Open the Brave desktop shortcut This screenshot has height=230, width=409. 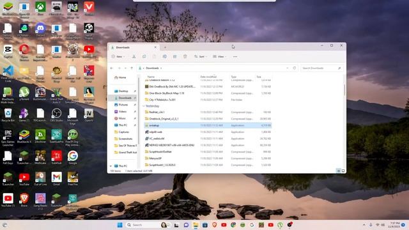click(24, 200)
